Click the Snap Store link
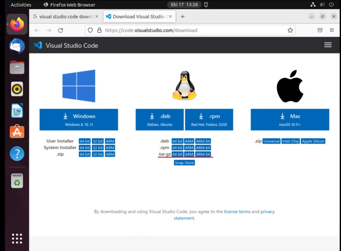 tap(184, 163)
